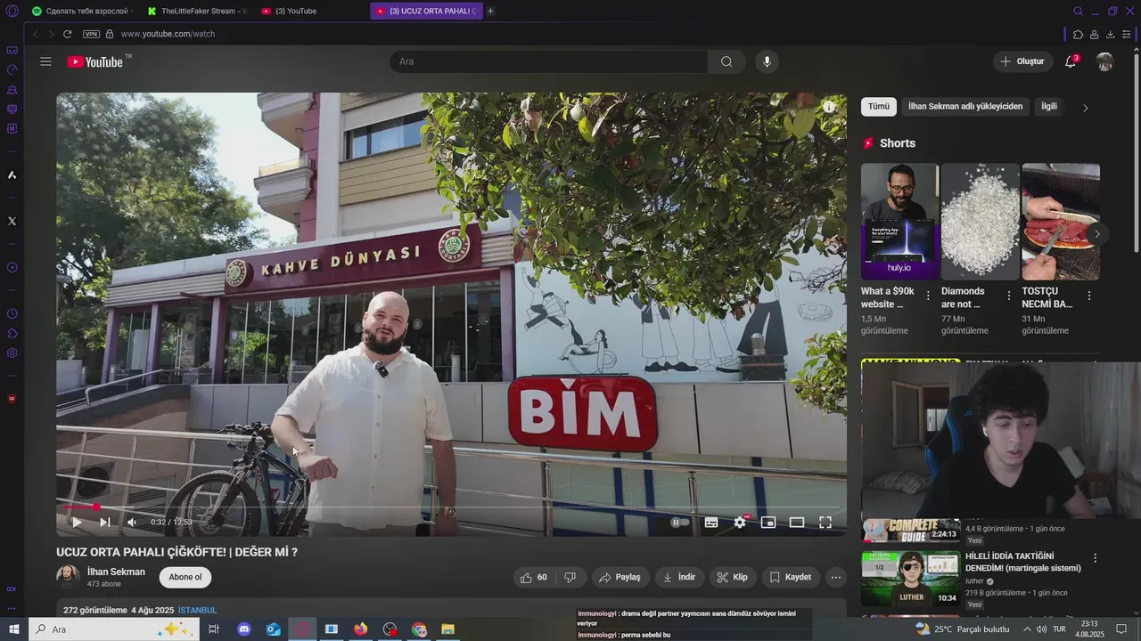The width and height of the screenshot is (1141, 641).
Task: Mute the video volume
Action: click(x=132, y=523)
